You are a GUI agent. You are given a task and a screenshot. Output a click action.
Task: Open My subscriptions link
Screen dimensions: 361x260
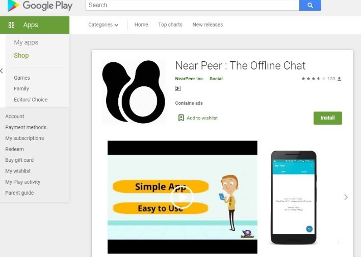tap(24, 138)
